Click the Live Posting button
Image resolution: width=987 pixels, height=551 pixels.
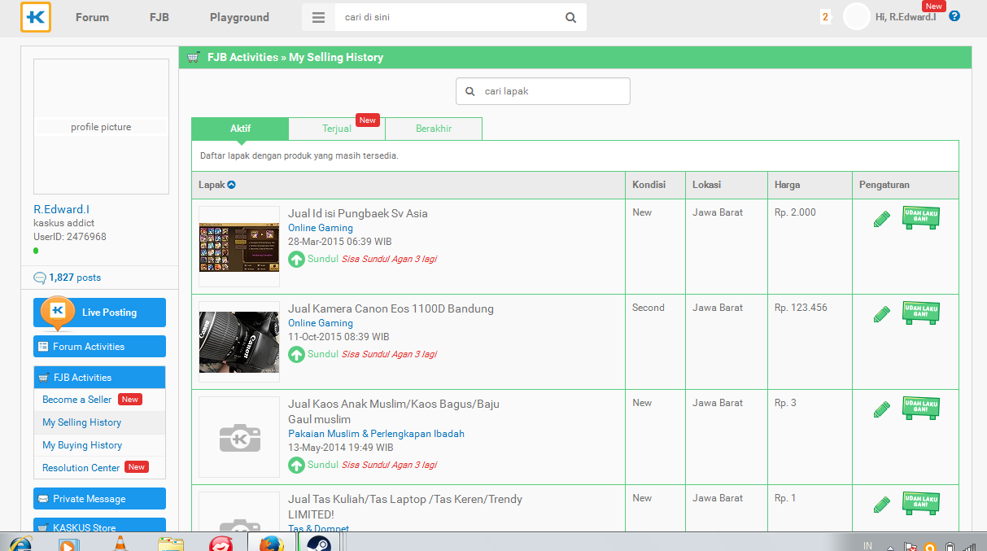(x=99, y=313)
